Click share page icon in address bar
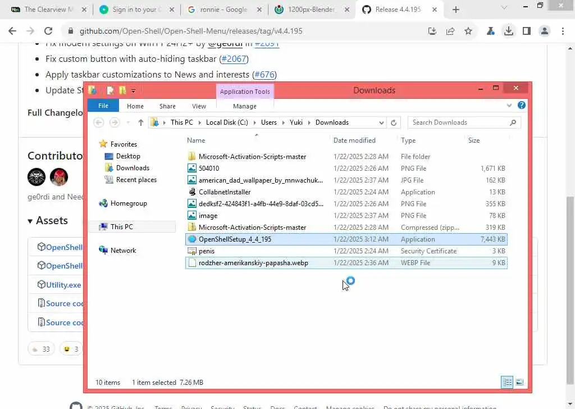Viewport: 575px width, 409px height. coord(450,31)
